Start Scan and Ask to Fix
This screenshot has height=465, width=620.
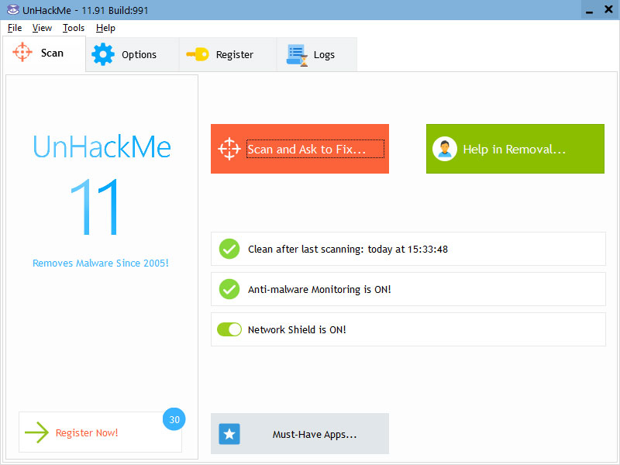[300, 149]
